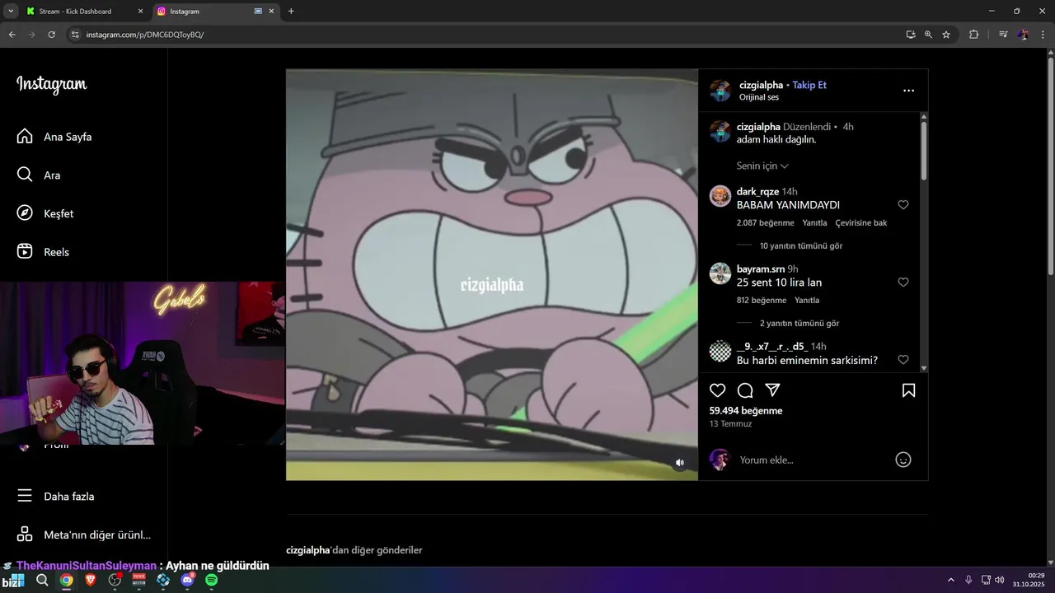This screenshot has width=1055, height=593.
Task: Open Meta'nın diğer ürünleri icon
Action: 25,535
